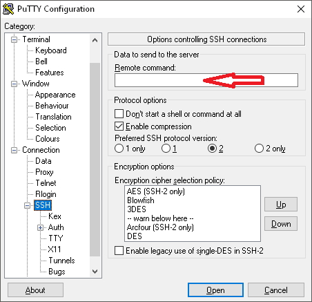Open the Kex settings category

click(x=55, y=216)
